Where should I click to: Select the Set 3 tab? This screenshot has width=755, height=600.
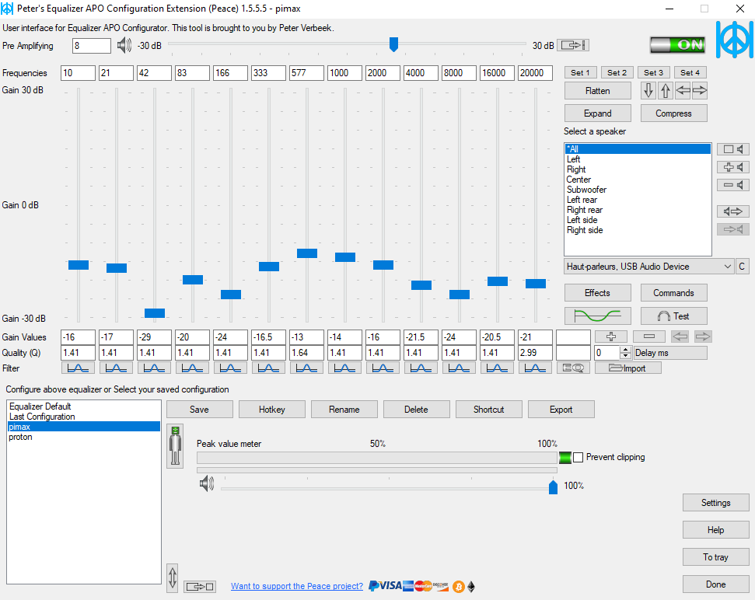[653, 72]
